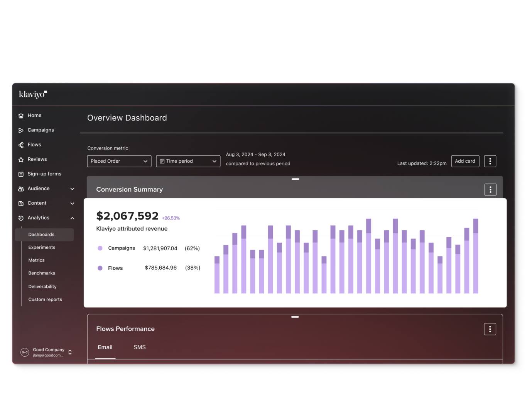Click the Add card button
Viewport: 527px width, 398px height.
click(465, 161)
